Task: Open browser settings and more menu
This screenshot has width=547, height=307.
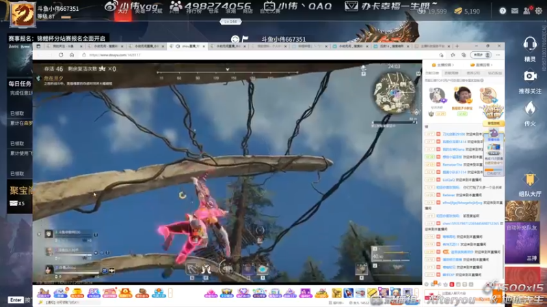Action: [x=498, y=55]
